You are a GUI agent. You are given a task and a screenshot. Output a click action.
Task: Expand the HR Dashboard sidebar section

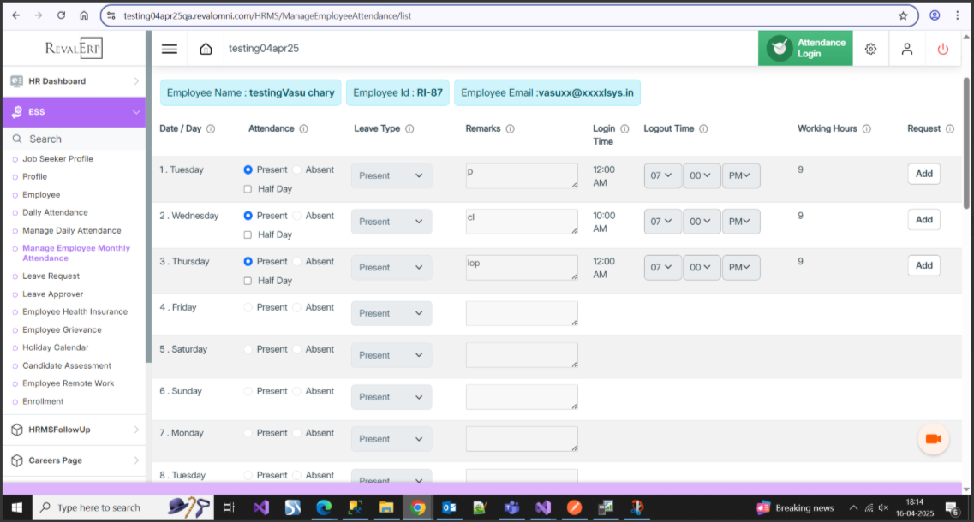(x=73, y=81)
